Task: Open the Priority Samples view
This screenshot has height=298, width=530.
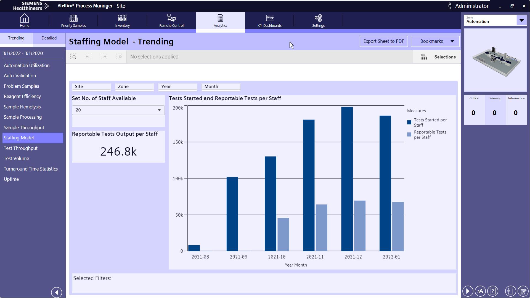Action: tap(73, 21)
